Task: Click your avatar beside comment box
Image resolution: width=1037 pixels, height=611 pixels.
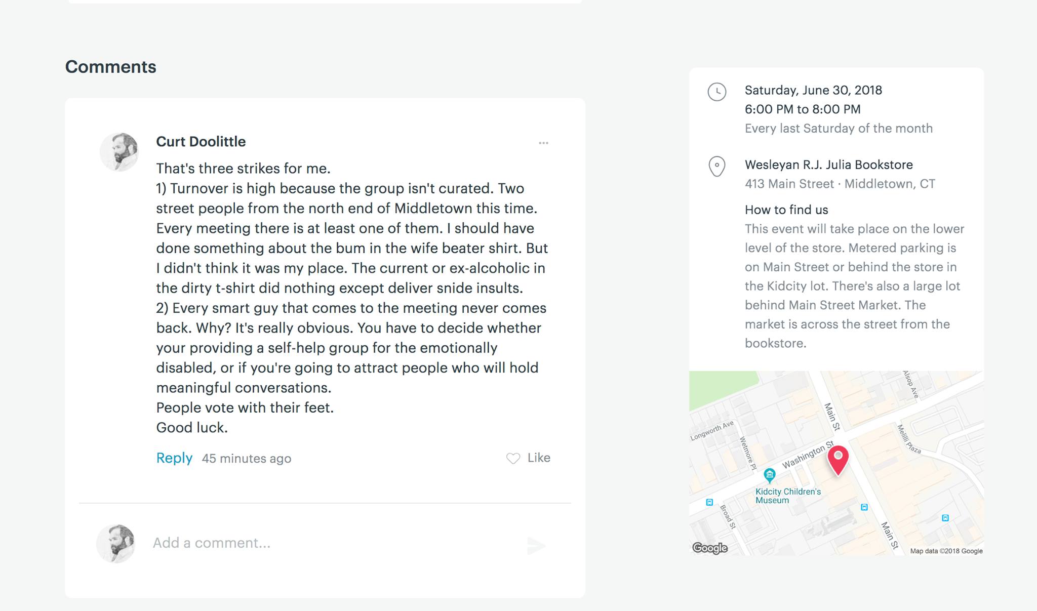Action: [116, 543]
